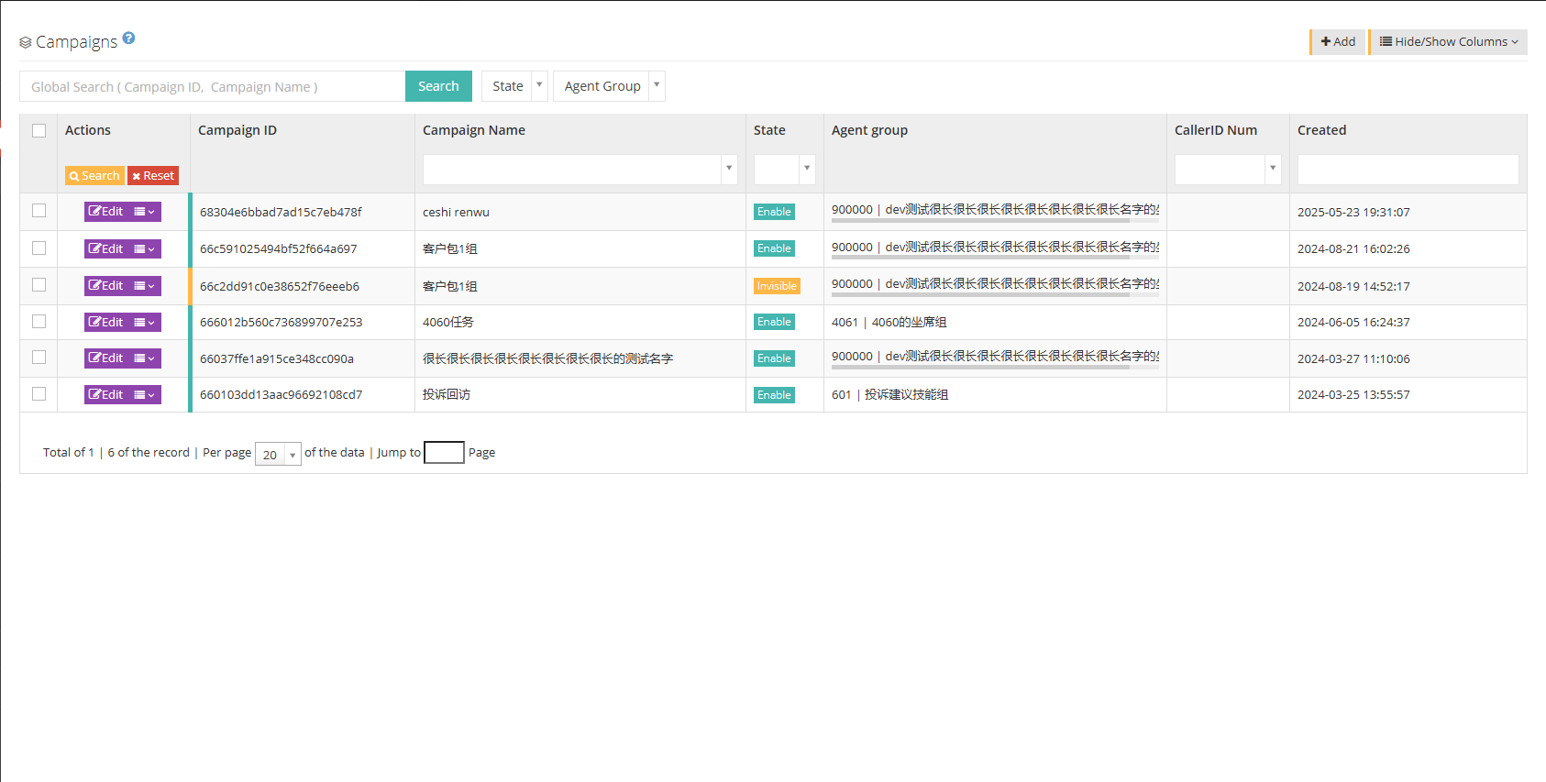
Task: Edit campaign 66c591025494bf52f664a697
Action: pos(106,248)
